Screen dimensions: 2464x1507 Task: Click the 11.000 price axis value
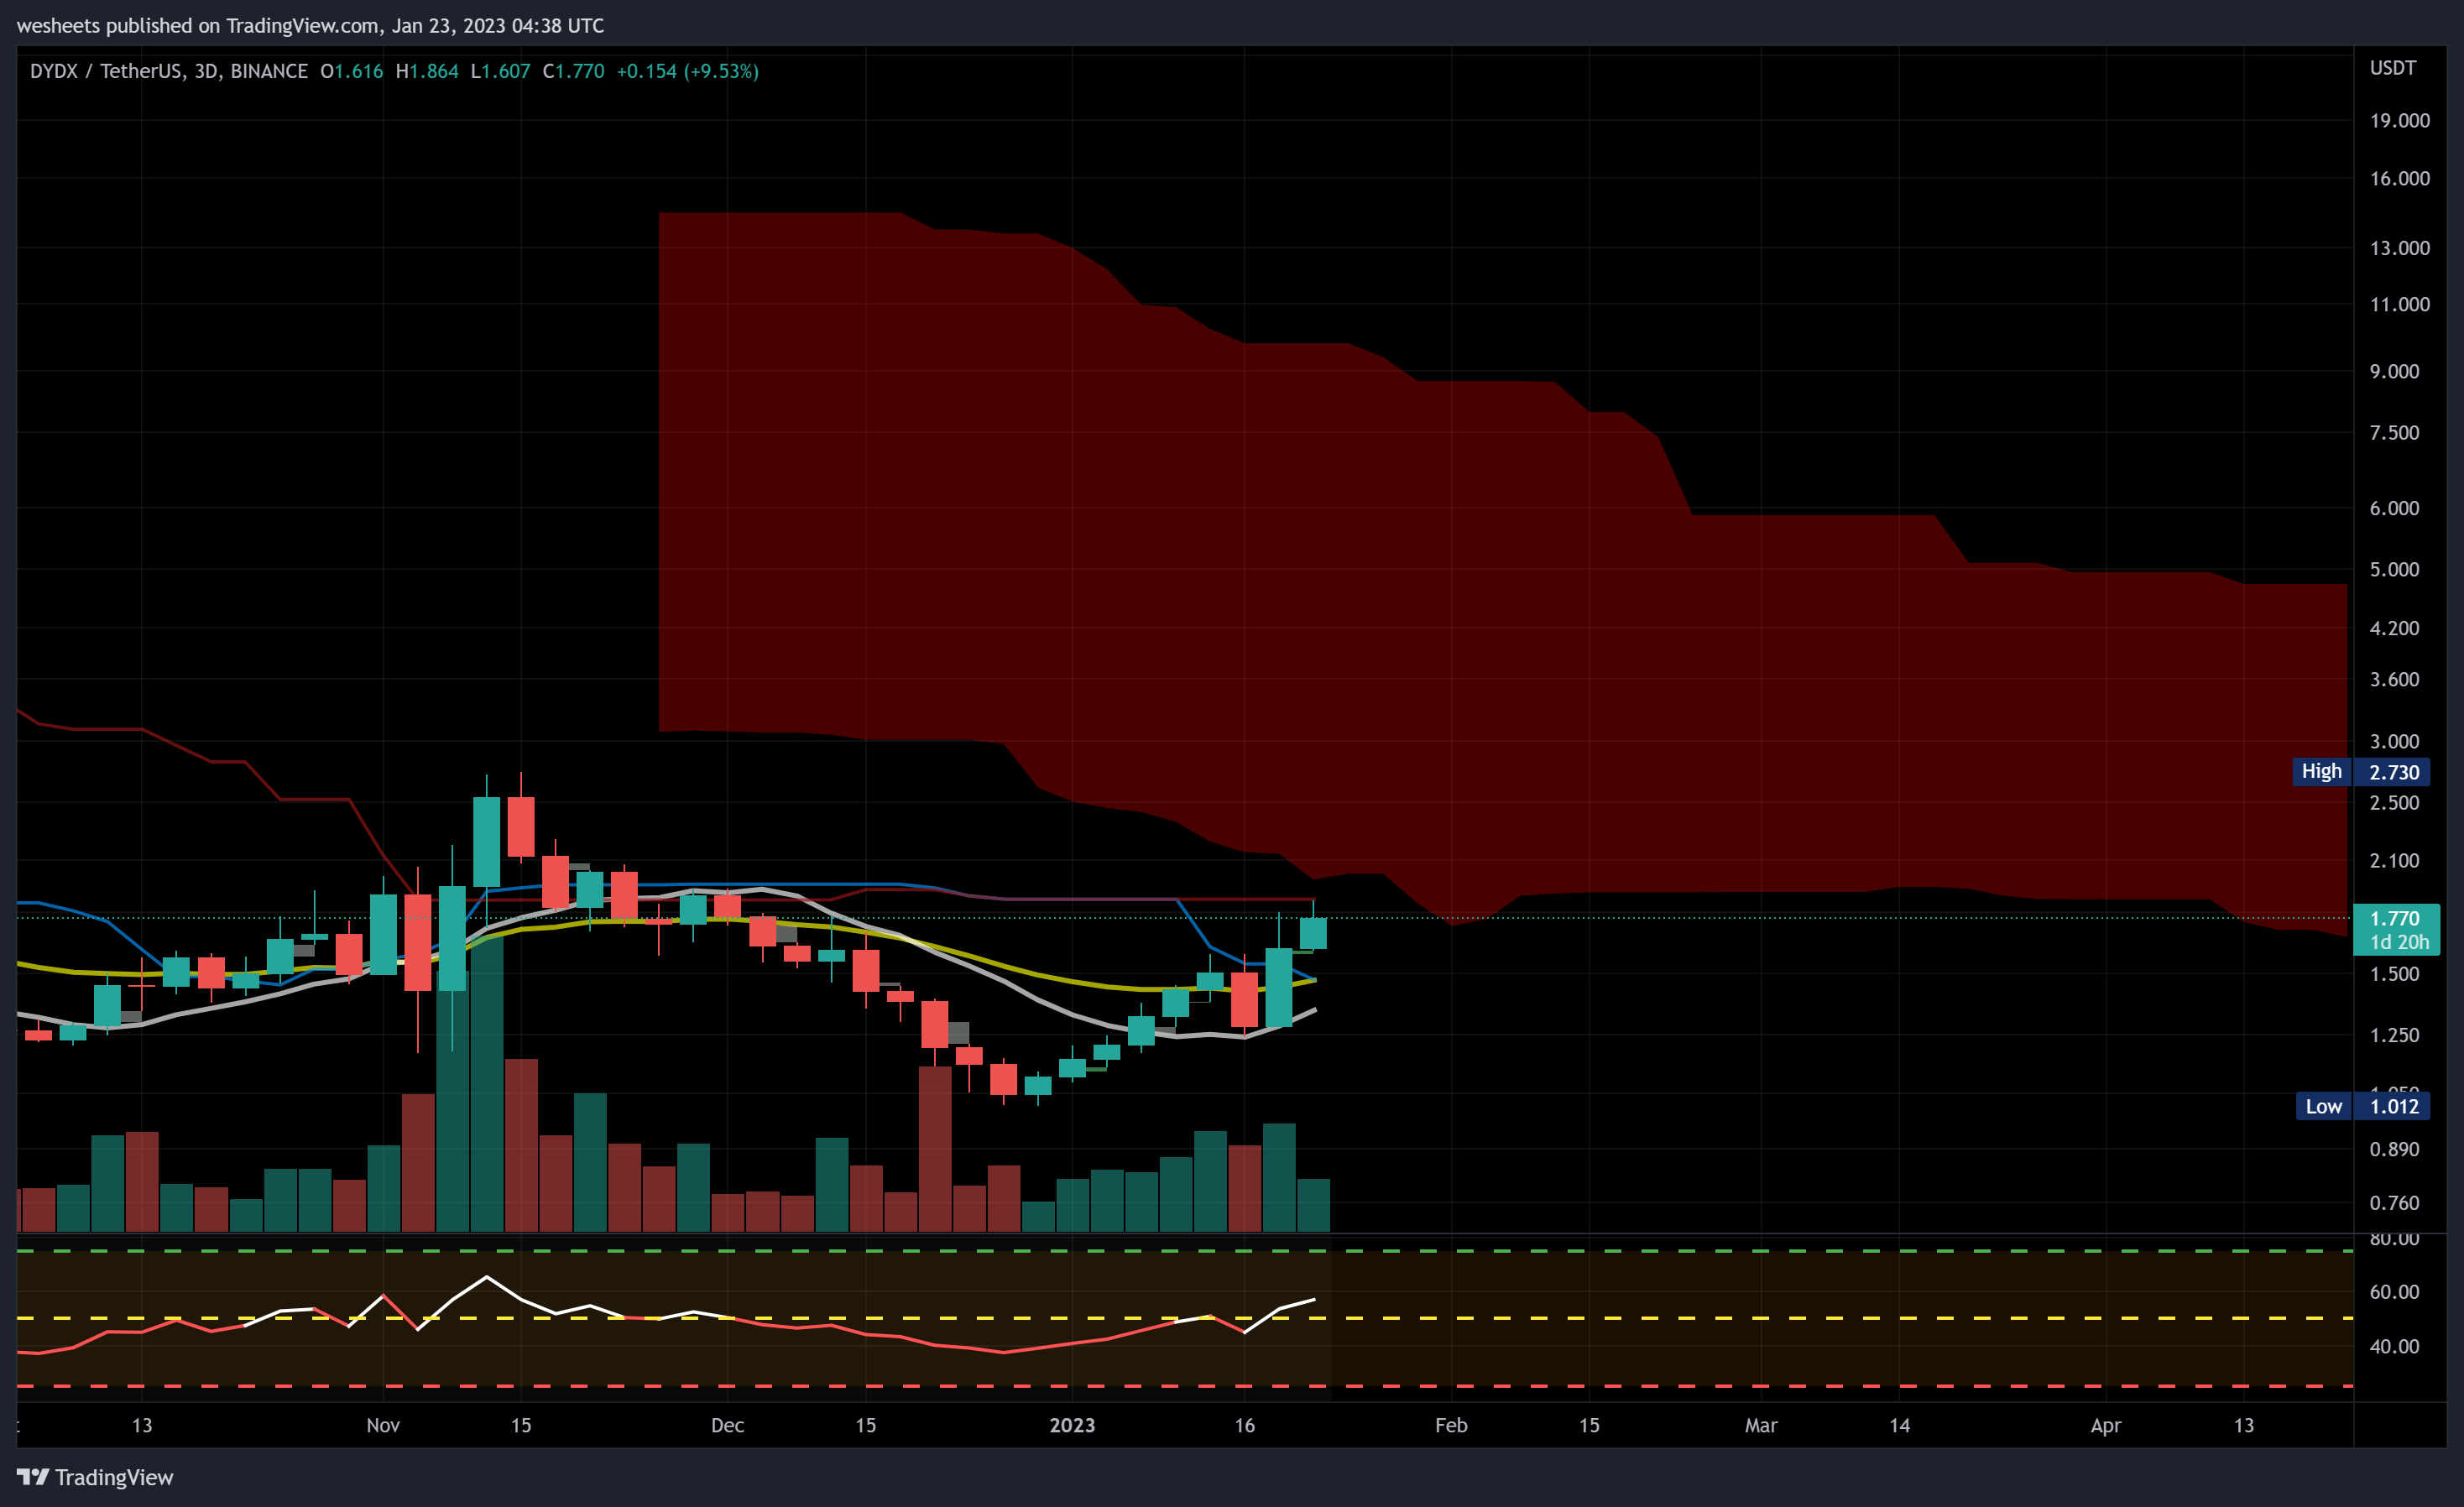[x=2399, y=304]
